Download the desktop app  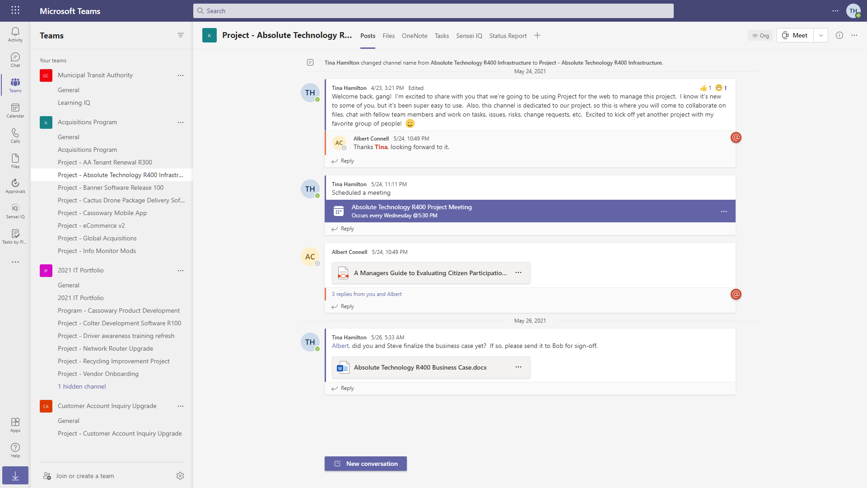tap(15, 475)
